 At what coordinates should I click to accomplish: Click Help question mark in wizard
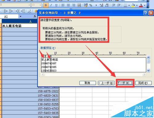tap(146, 13)
